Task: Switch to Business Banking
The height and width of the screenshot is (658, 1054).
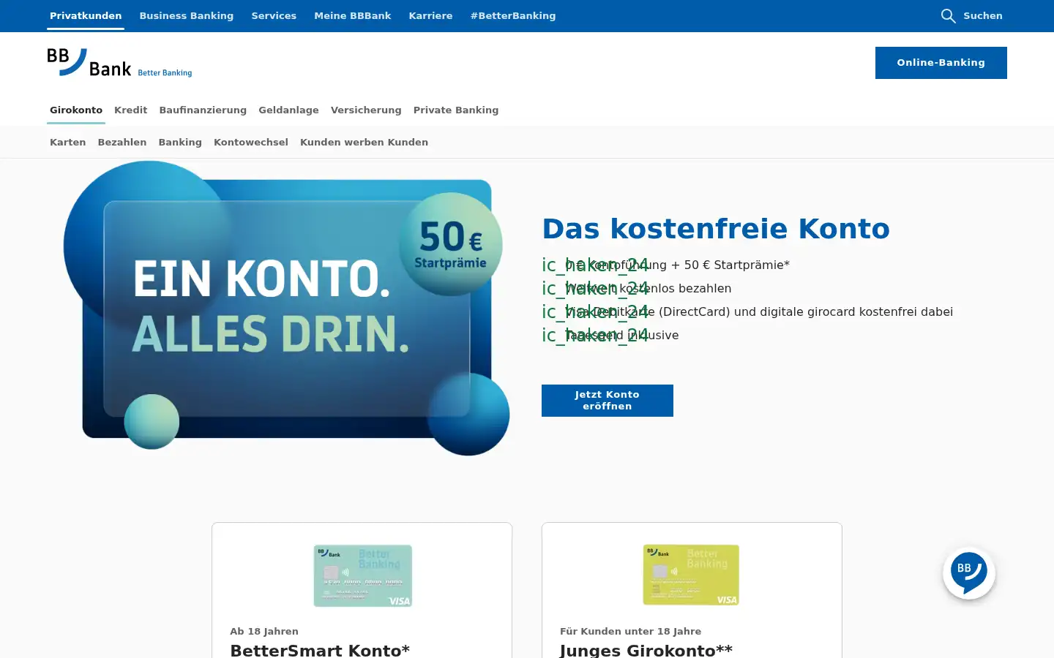Action: point(187,15)
